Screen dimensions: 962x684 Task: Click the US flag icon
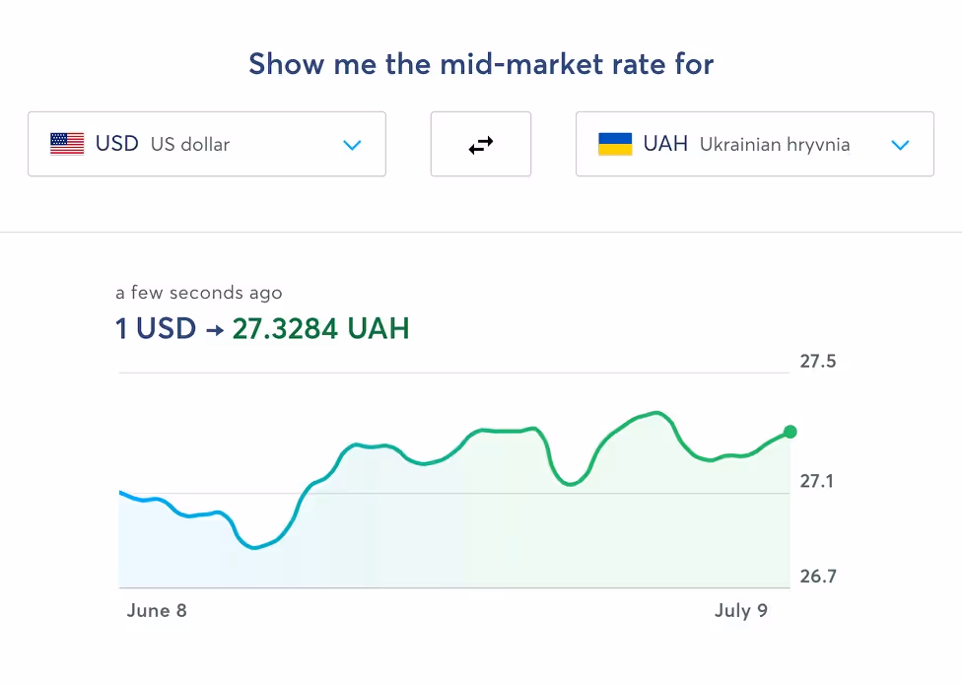coord(67,144)
